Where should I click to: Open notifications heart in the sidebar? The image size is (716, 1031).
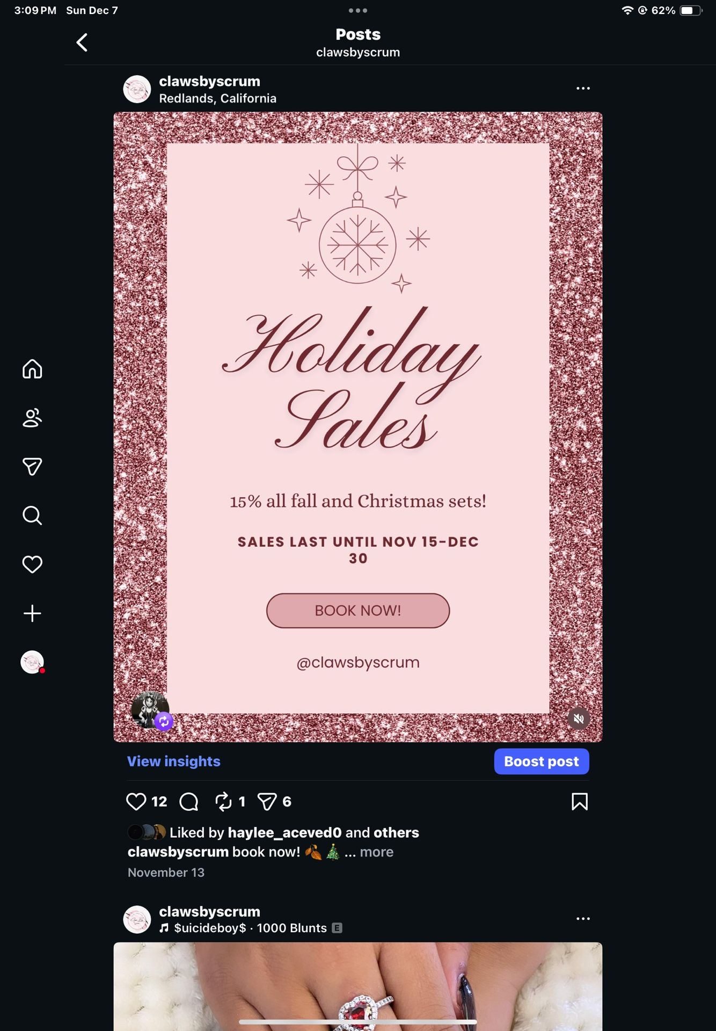(x=32, y=564)
